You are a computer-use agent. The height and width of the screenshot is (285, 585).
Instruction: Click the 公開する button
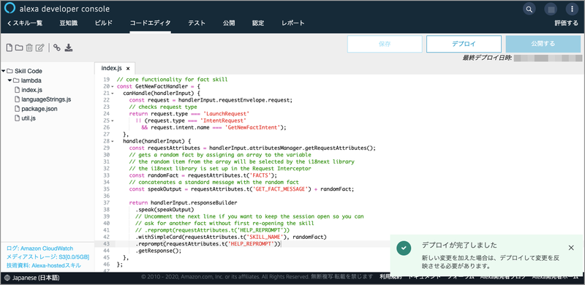point(543,44)
